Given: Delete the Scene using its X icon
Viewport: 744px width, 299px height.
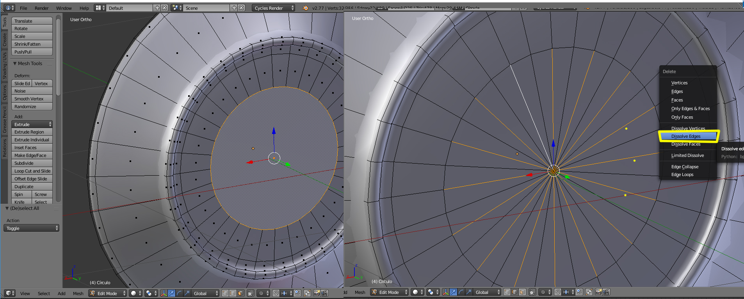Looking at the screenshot, I should pos(242,8).
